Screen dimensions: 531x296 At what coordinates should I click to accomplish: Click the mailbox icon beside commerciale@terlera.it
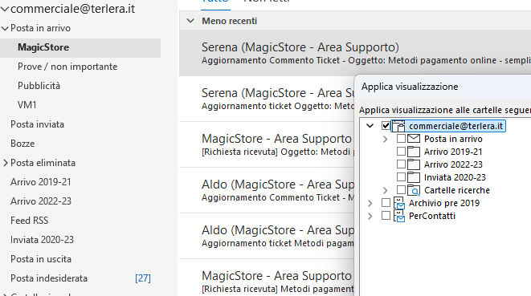398,126
